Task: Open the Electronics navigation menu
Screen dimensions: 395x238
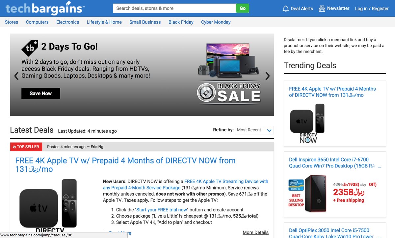Action: point(67,22)
